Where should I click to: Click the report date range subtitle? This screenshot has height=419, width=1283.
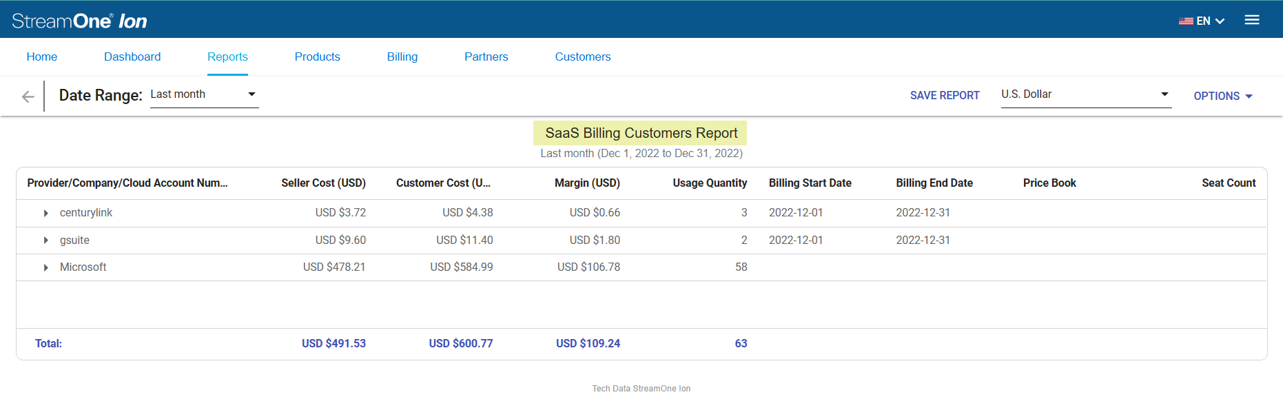(x=641, y=153)
